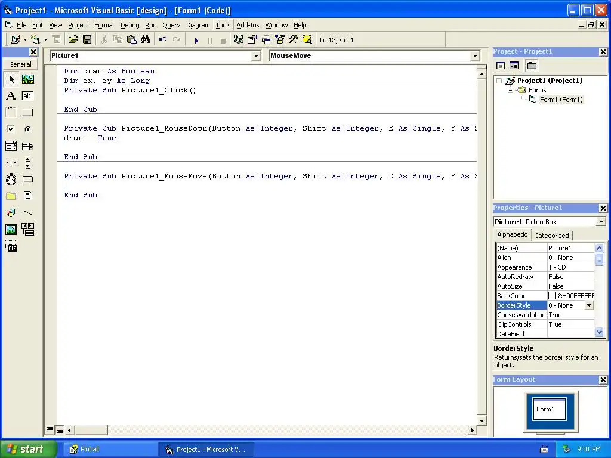The height and width of the screenshot is (458, 611).
Task: Open the Form Layout Window toolbar icon
Action: (x=266, y=40)
